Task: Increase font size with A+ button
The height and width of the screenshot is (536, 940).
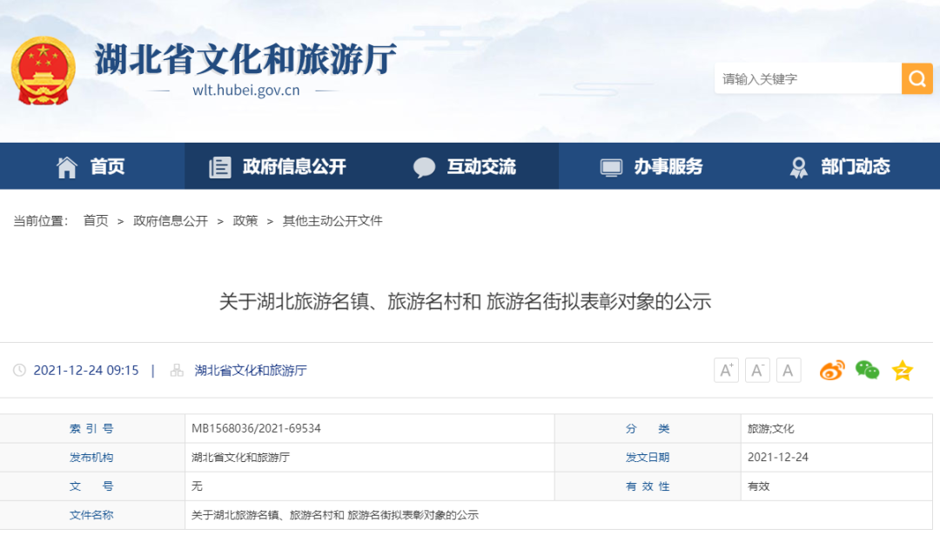Action: click(x=726, y=371)
